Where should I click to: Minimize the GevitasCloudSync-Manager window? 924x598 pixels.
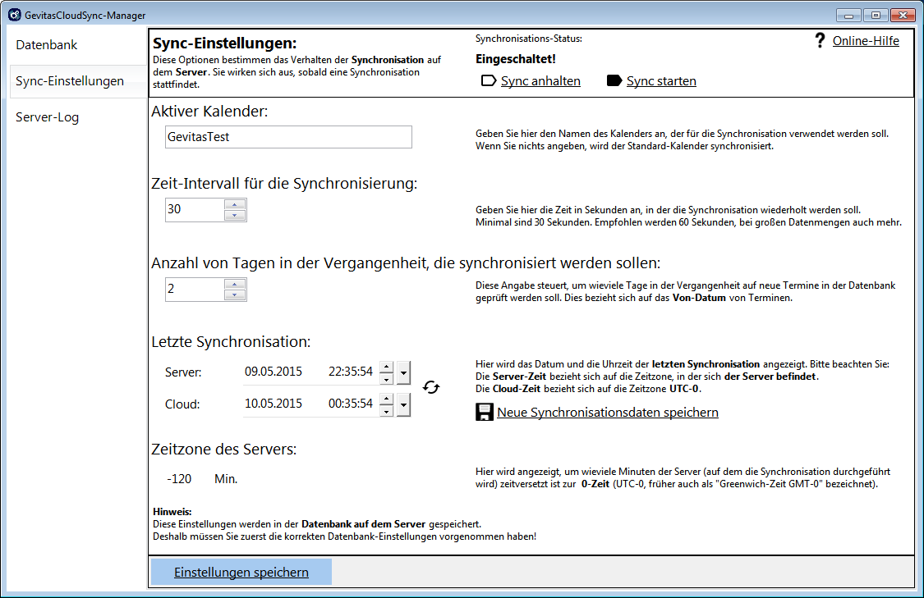click(x=849, y=16)
